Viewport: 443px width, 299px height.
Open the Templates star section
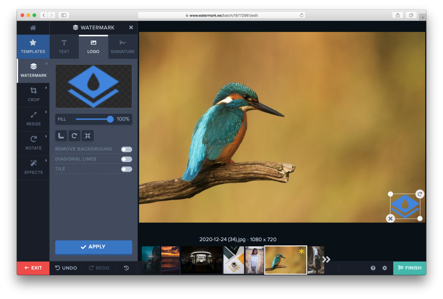click(33, 47)
